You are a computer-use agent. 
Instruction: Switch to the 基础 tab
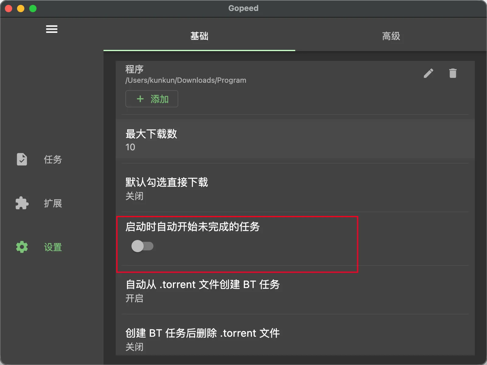[199, 36]
